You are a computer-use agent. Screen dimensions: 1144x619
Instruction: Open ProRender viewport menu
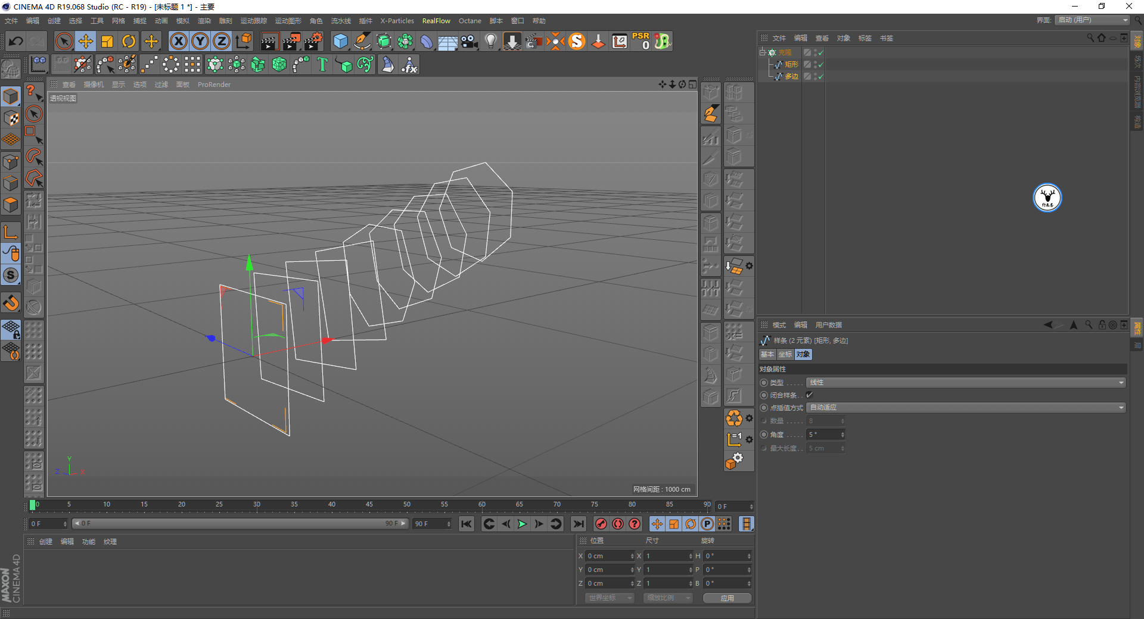point(214,85)
